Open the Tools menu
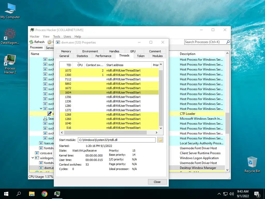 coord(56,36)
